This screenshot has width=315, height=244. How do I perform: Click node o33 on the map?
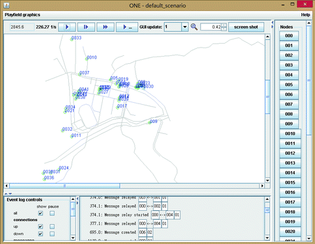coord(72,39)
